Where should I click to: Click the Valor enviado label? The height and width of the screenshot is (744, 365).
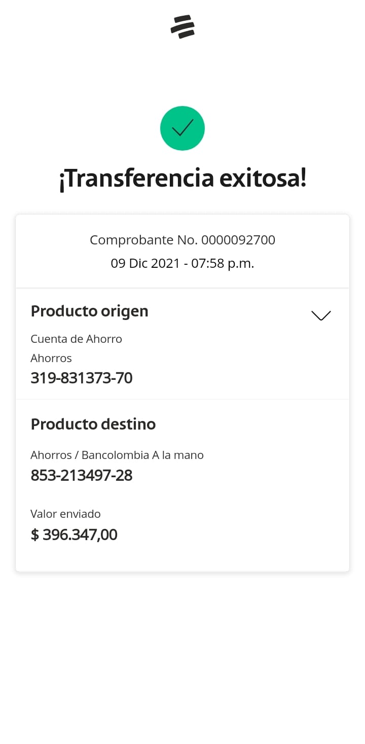click(x=65, y=514)
